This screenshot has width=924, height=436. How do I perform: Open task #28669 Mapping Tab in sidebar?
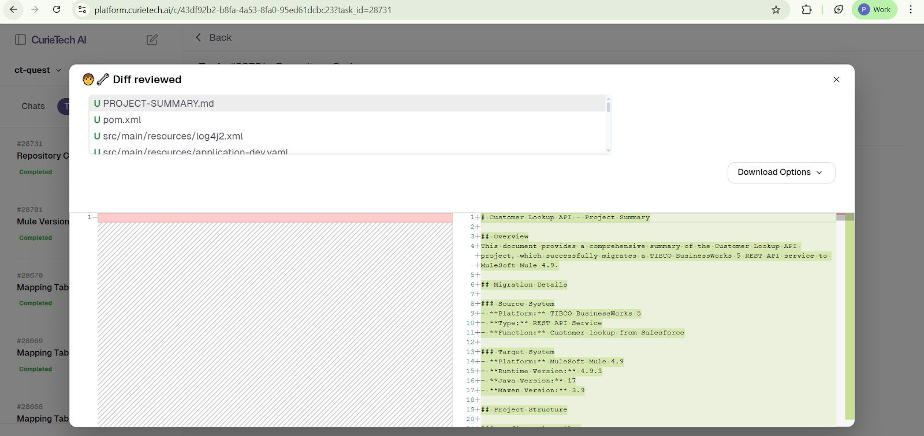pyautogui.click(x=43, y=353)
